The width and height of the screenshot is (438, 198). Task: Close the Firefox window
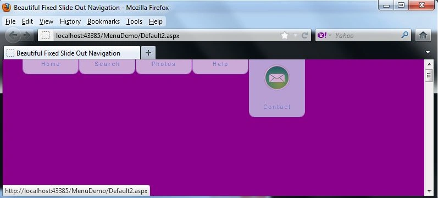pos(422,5)
